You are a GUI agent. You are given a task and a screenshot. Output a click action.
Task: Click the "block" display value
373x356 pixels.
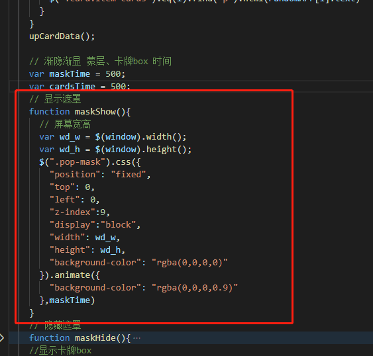118,224
